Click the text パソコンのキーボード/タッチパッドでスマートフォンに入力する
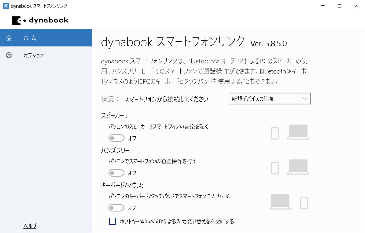The image size is (365, 233). click(169, 196)
